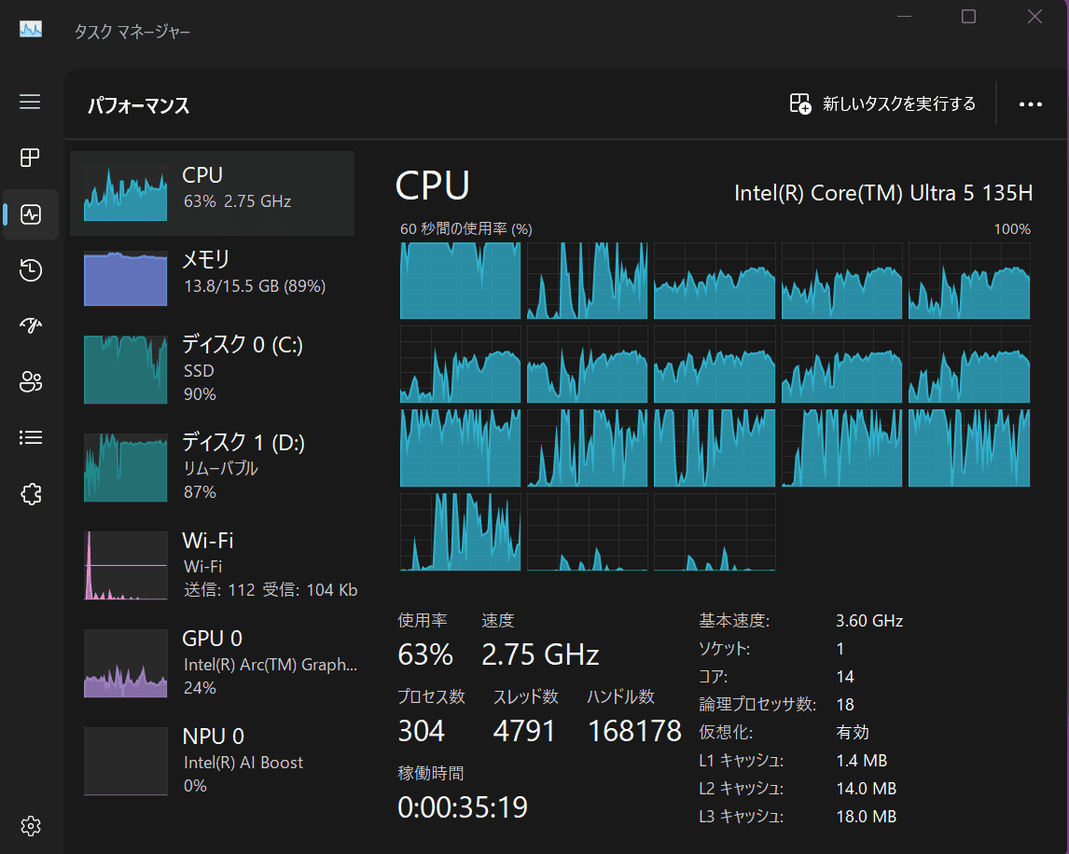Select the CPU resource entry
The height and width of the screenshot is (854, 1069).
212,194
